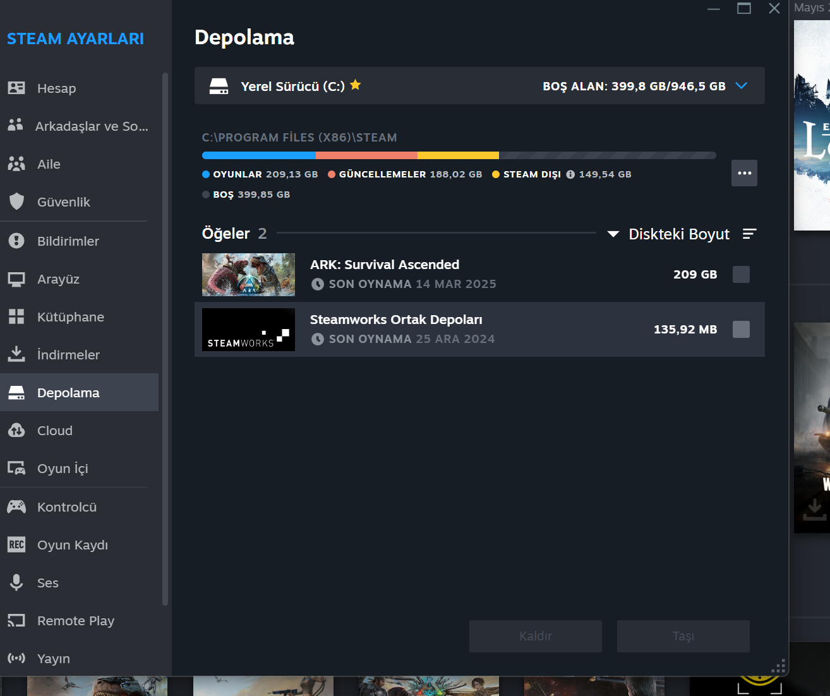830x696 pixels.
Task: Click the Hesap account card icon
Action: [x=16, y=88]
